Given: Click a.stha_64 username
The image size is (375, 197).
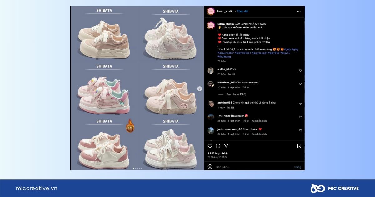Looking at the screenshot, I should [223, 69].
